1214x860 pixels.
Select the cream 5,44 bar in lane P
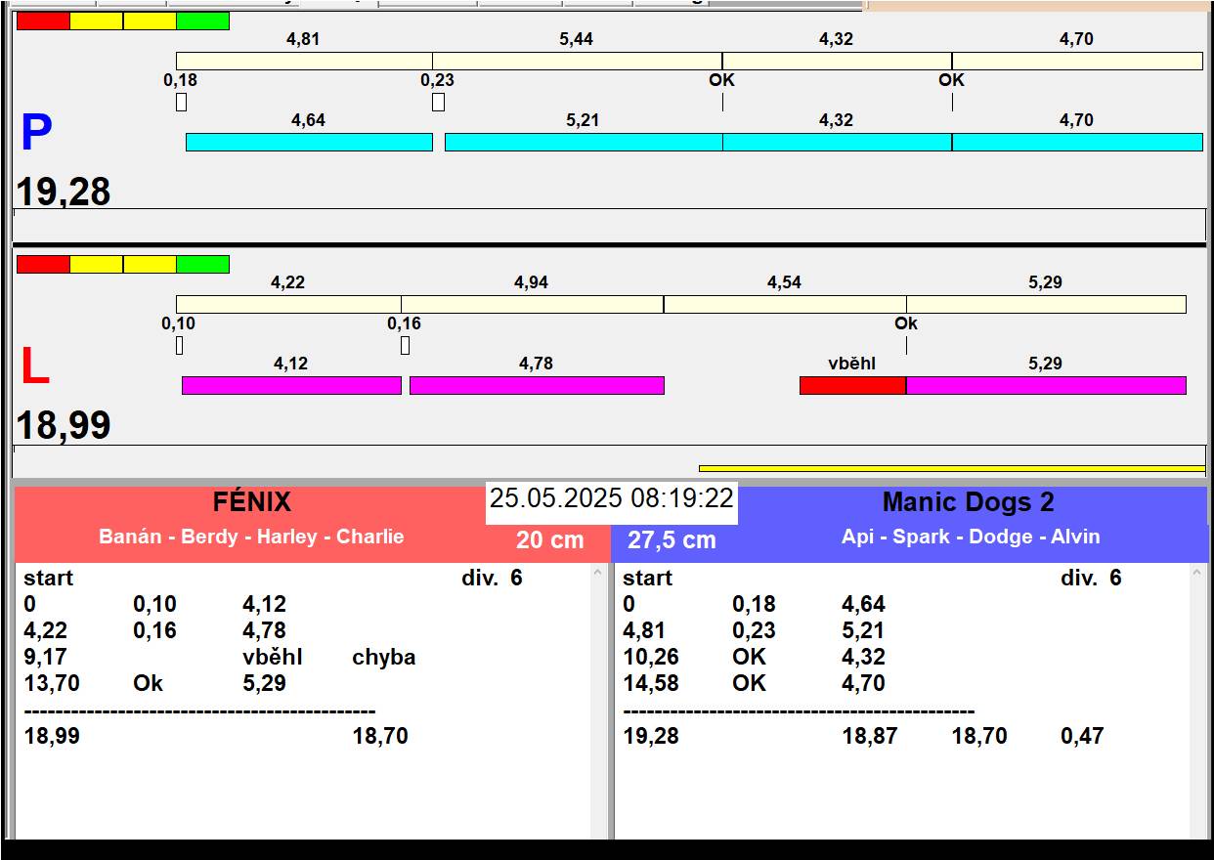(x=578, y=62)
